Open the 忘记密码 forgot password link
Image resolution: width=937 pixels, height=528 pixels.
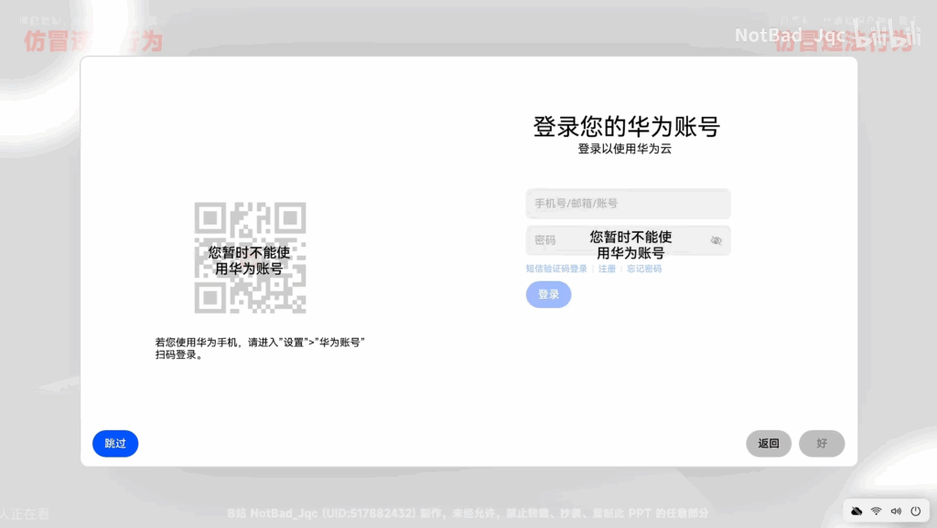coord(644,269)
